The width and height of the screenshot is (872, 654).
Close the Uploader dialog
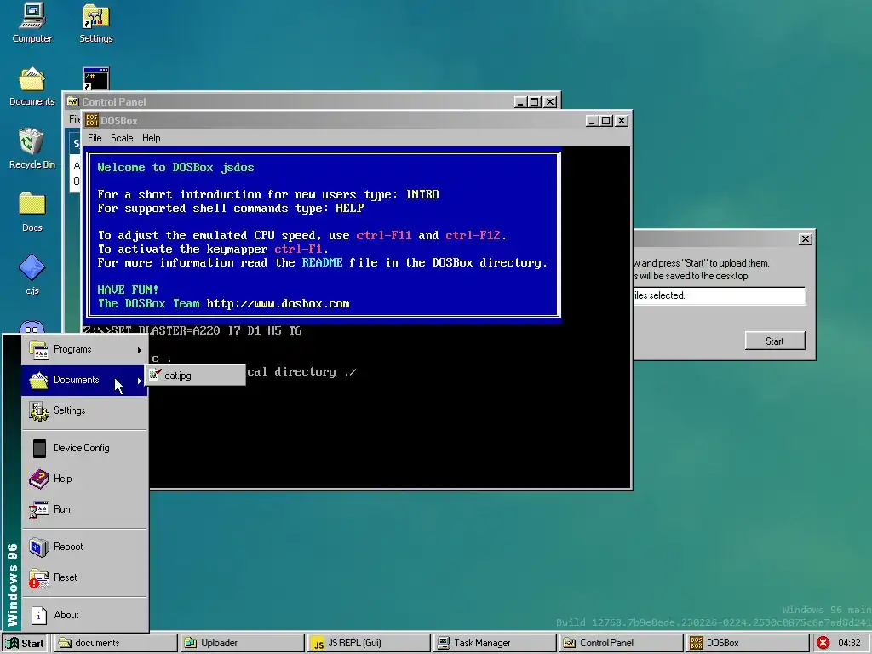click(806, 239)
